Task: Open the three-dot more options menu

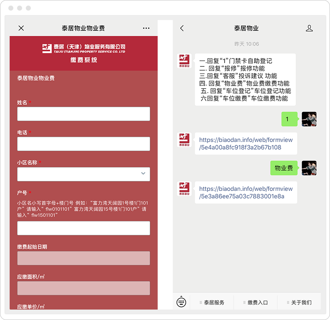Action: (146, 28)
